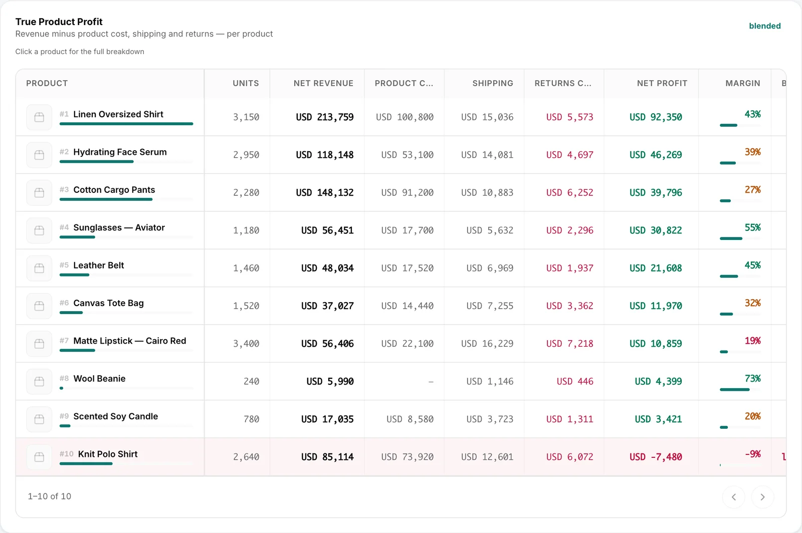This screenshot has width=802, height=533.
Task: Click the net profit value USD 30,822
Action: (656, 230)
